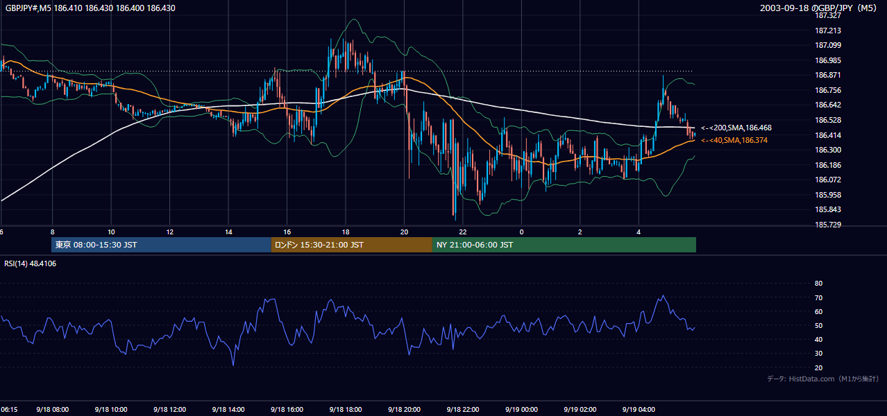Click RSI axis level 70
This screenshot has width=887, height=416.
[x=818, y=297]
